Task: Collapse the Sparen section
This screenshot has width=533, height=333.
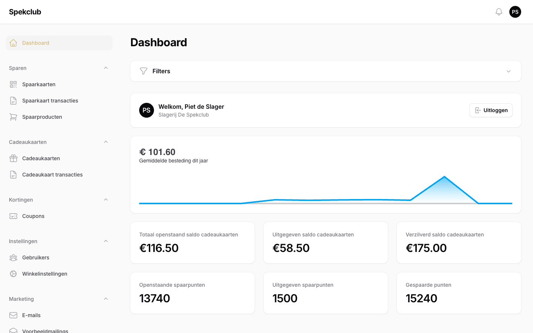Action: pyautogui.click(x=106, y=68)
